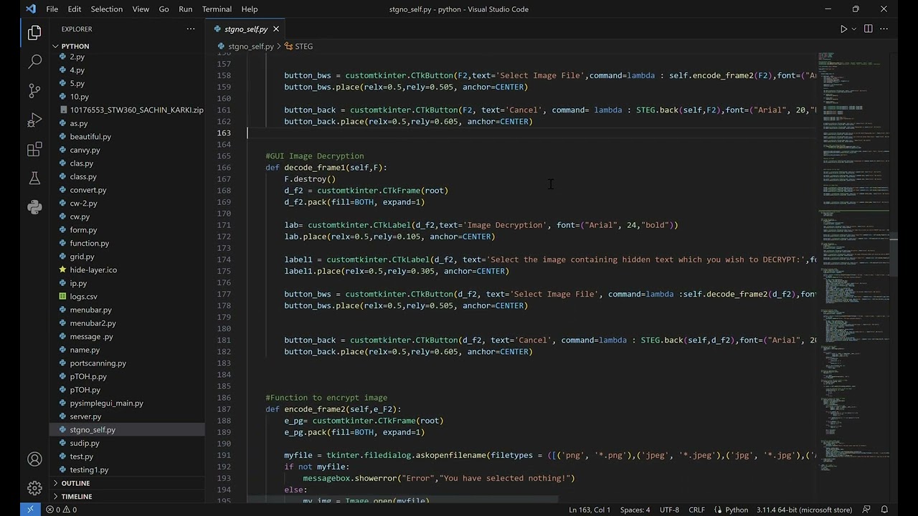Open the Manage gear icon
918x516 pixels.
coord(34,488)
